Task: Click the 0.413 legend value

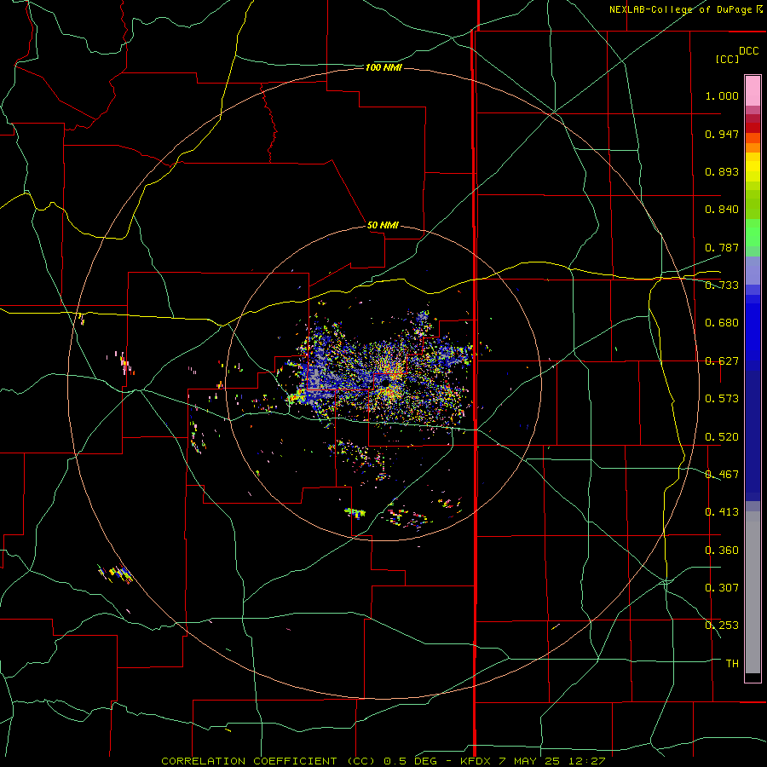Action: pyautogui.click(x=722, y=512)
